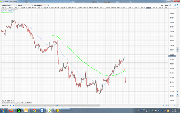Click the orange marker on the chart
The width and height of the screenshot is (180, 113).
click(125, 70)
